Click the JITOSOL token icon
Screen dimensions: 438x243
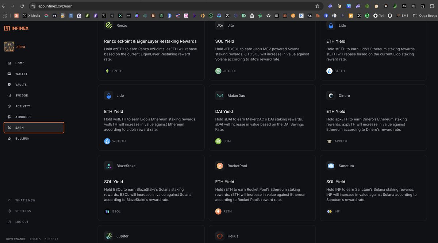218,71
